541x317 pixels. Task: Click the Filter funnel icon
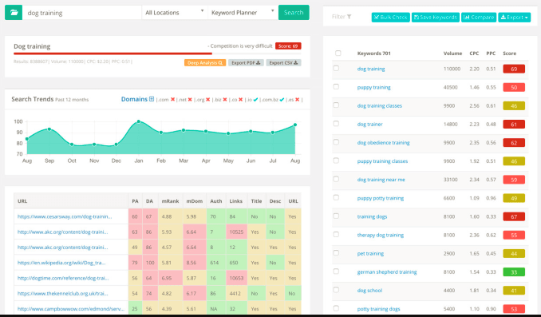click(x=349, y=17)
